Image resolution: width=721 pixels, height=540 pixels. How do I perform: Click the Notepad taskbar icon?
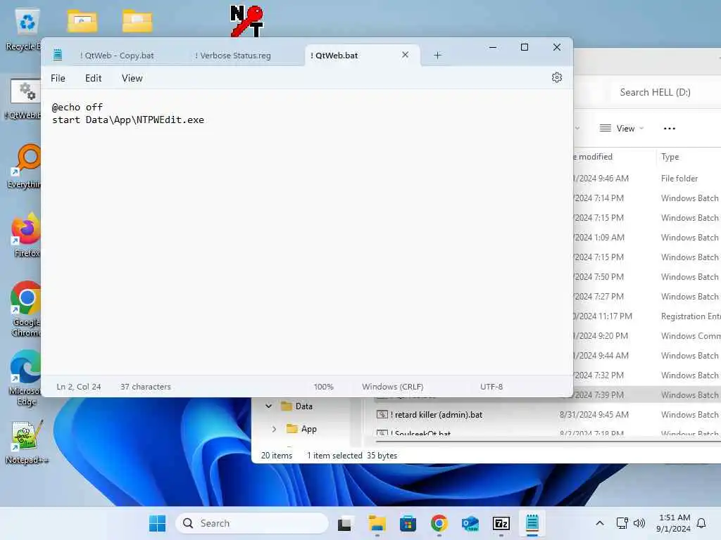pyautogui.click(x=532, y=523)
